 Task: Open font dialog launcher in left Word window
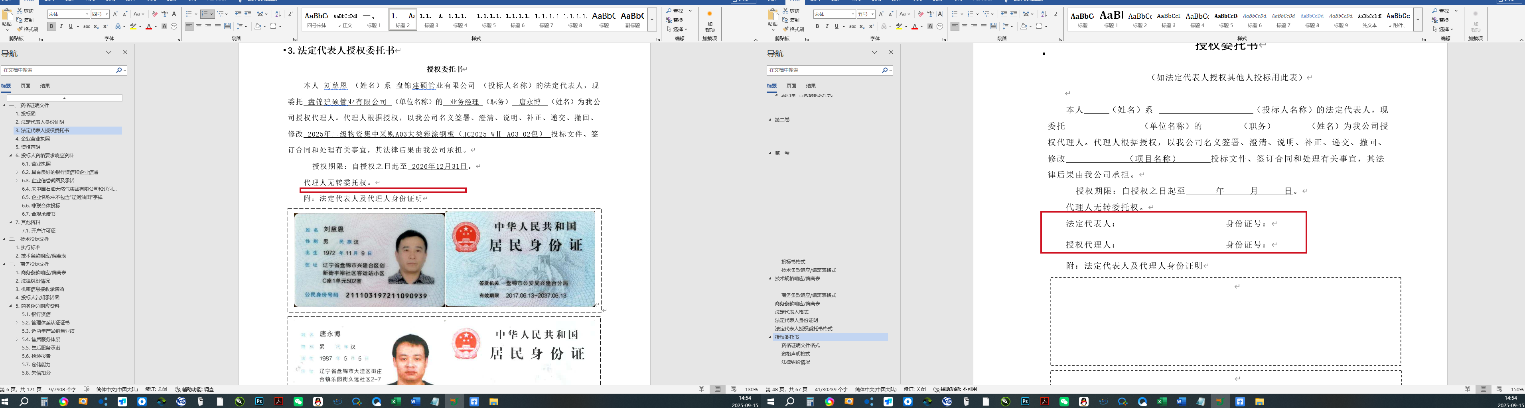tap(178, 39)
